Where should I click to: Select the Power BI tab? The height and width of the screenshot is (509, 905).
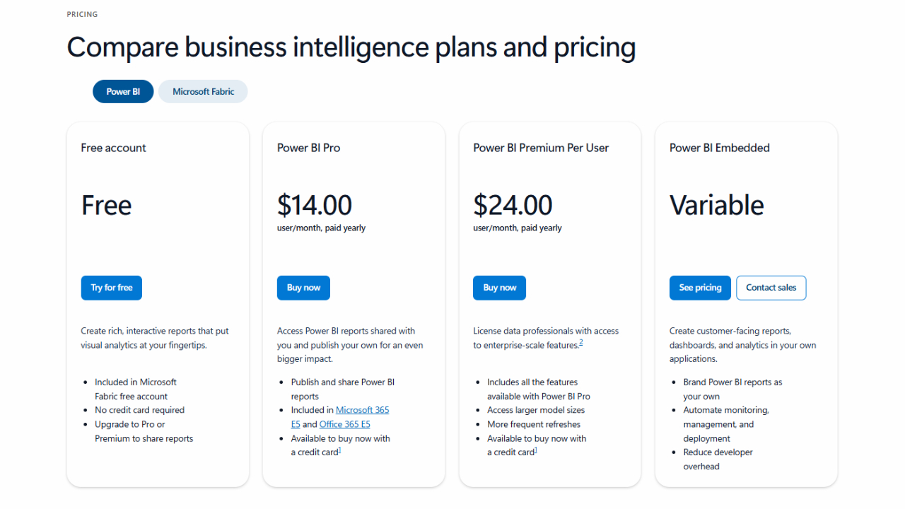coord(123,92)
